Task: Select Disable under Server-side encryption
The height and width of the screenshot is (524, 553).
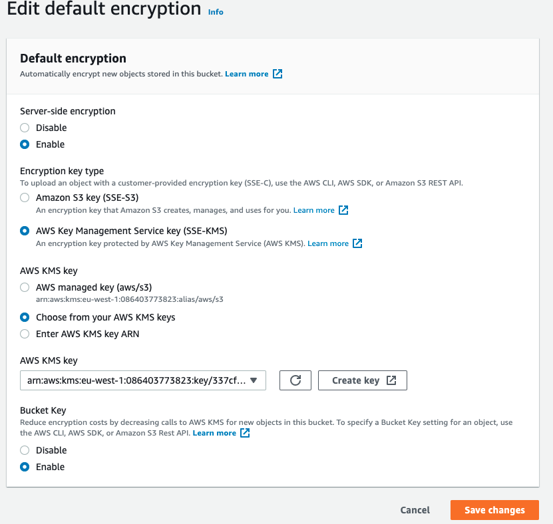Action: tap(25, 128)
